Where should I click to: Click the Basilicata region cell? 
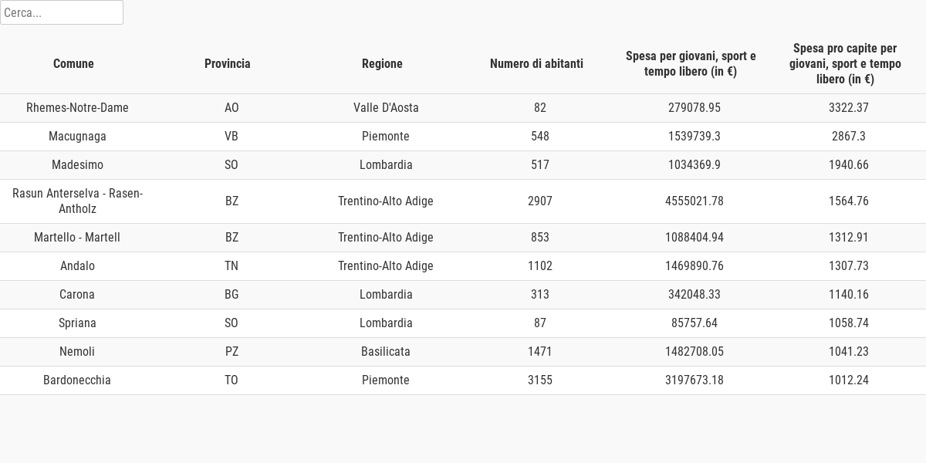click(386, 352)
